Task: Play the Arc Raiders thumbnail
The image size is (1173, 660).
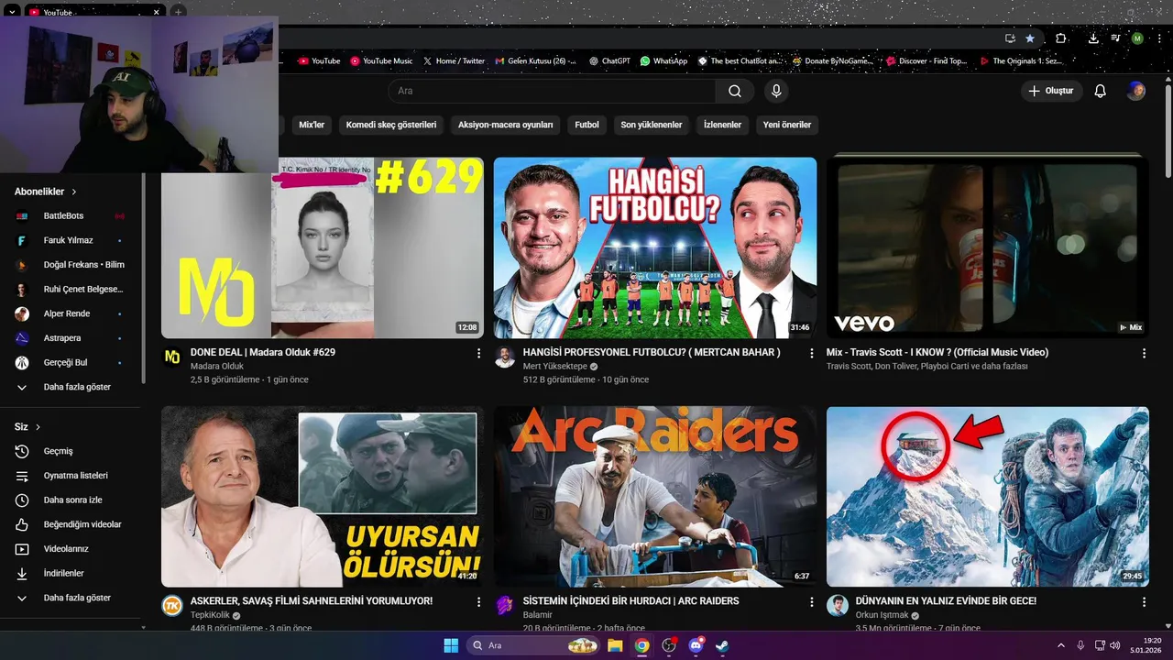Action: click(x=655, y=497)
